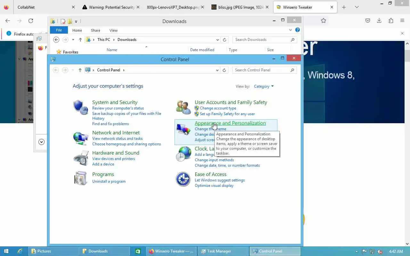The width and height of the screenshot is (410, 256).
Task: Open Appearance and Personalization monitor icon
Action: (183, 129)
